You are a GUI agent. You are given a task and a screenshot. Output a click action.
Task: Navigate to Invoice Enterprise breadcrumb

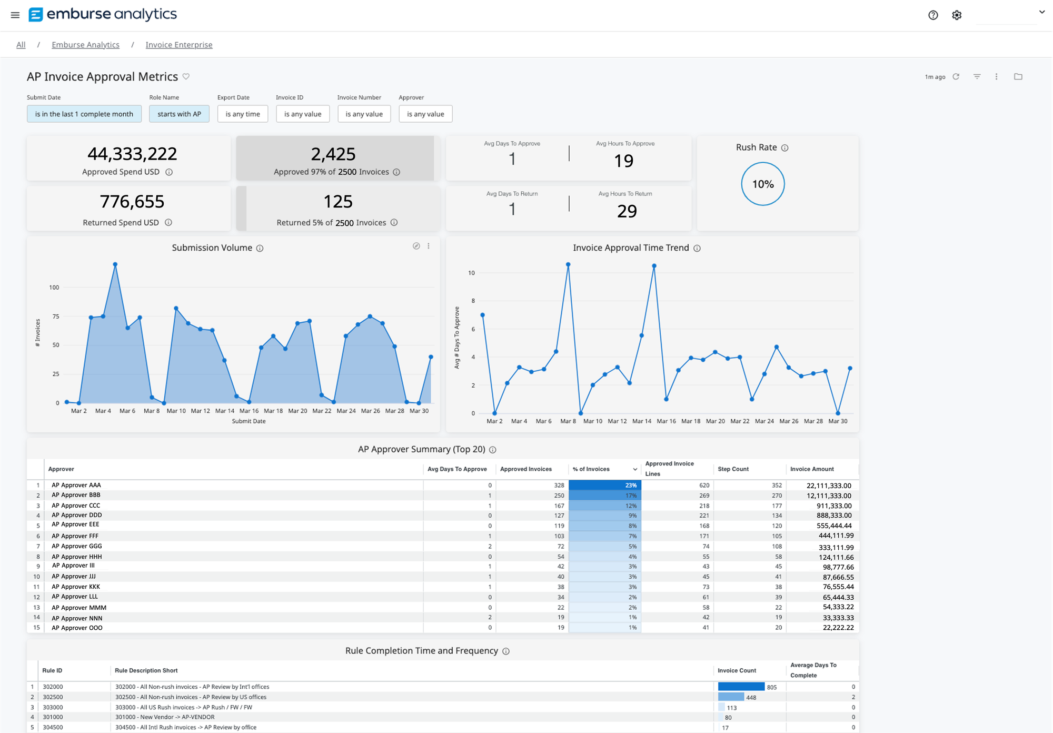pos(179,44)
